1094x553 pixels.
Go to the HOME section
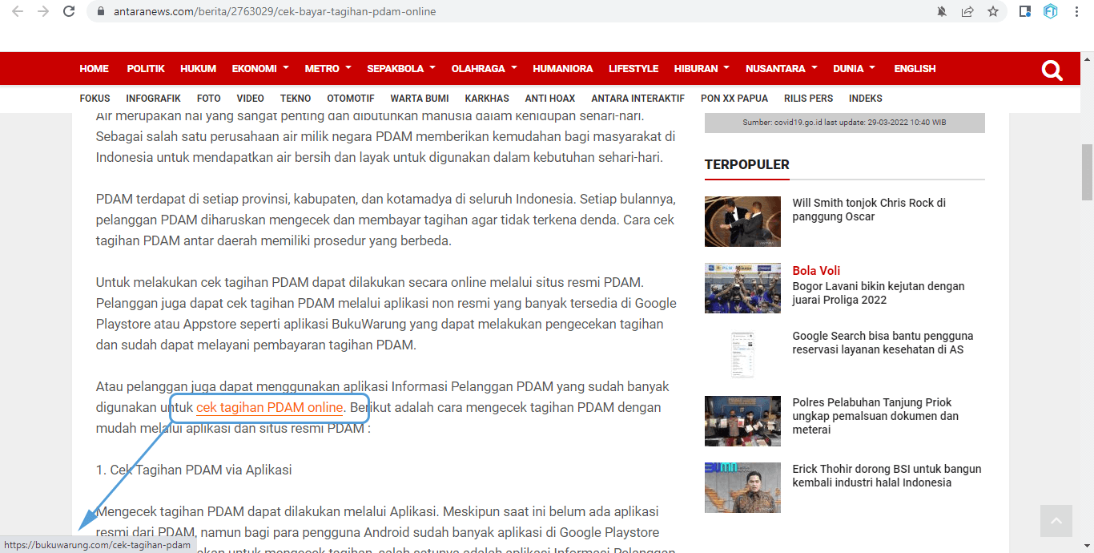[x=95, y=69]
